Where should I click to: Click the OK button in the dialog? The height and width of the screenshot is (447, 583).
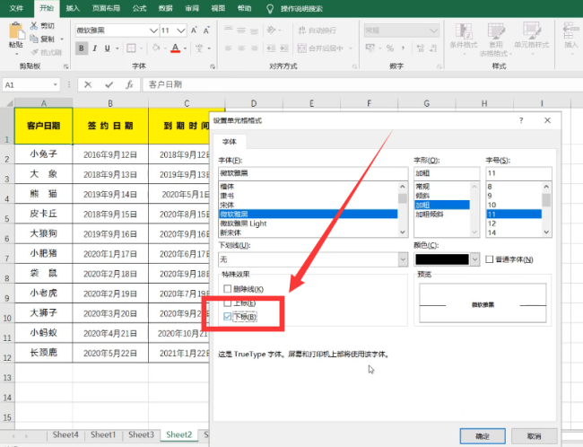coord(483,436)
